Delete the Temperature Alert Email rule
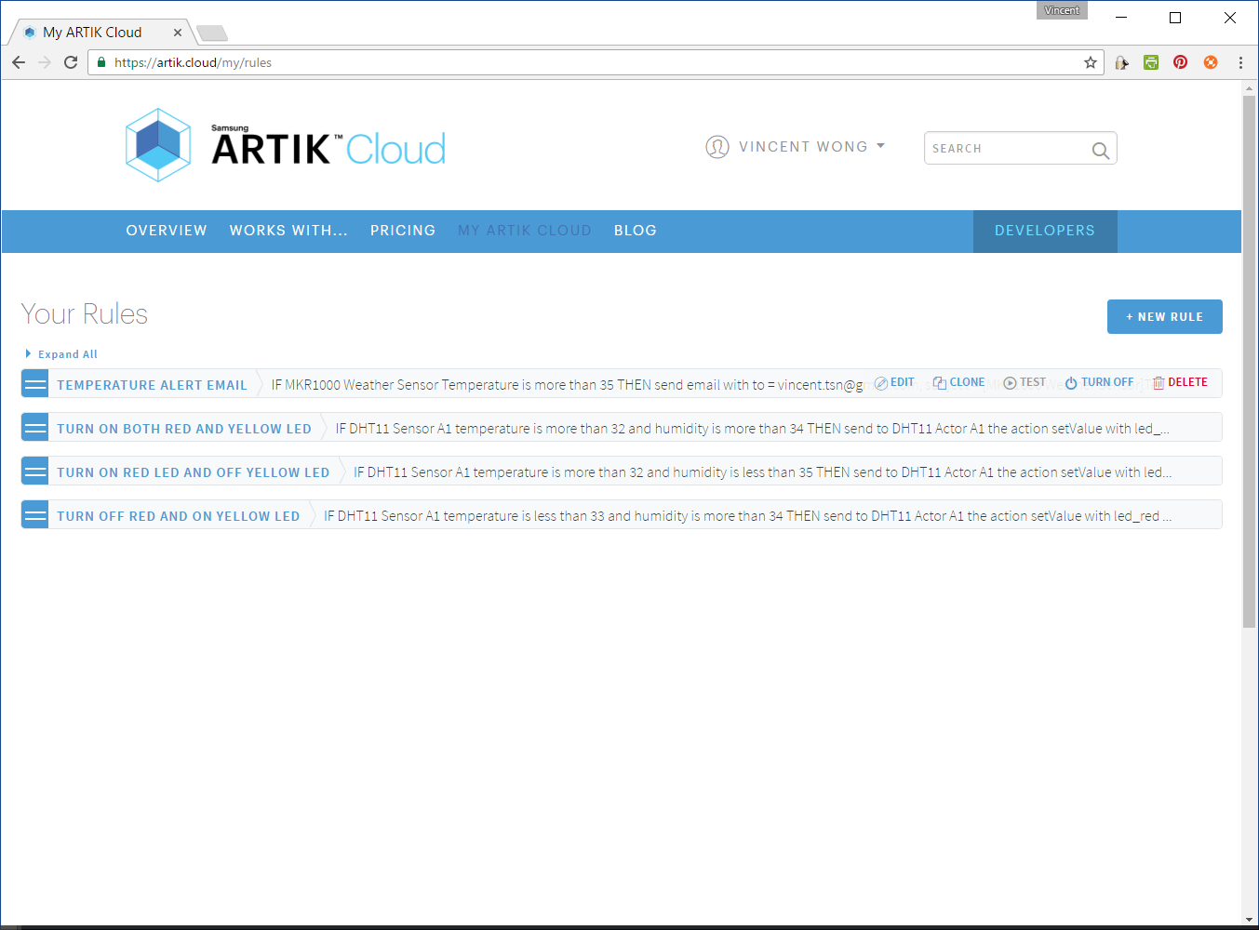This screenshot has width=1259, height=930. click(x=1180, y=382)
